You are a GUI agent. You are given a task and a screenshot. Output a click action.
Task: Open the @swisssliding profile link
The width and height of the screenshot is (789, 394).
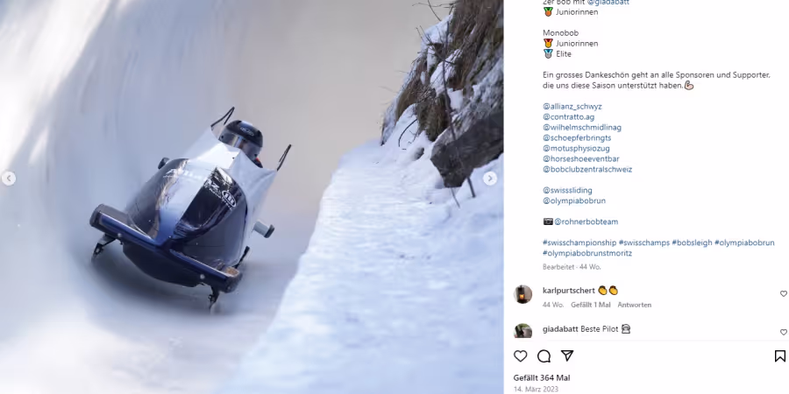567,190
